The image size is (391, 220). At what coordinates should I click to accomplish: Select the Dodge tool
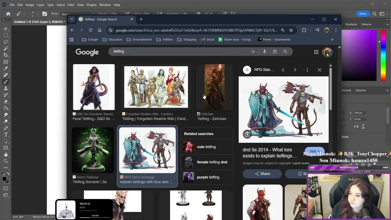[6, 121]
